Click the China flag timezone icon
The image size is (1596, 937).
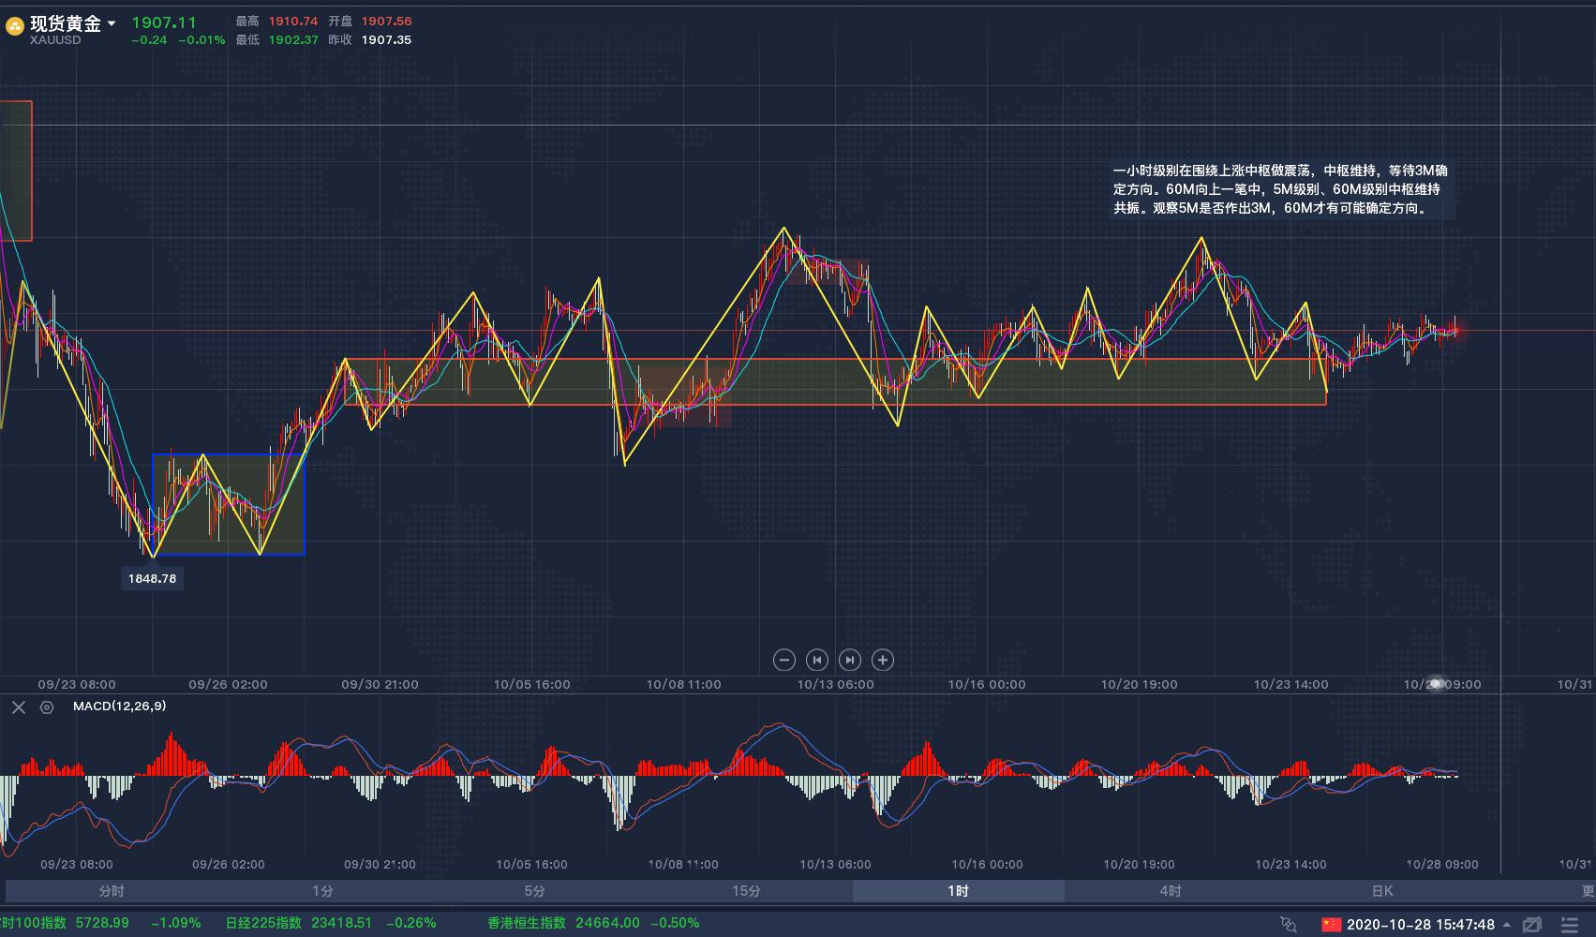pos(1332,924)
